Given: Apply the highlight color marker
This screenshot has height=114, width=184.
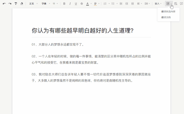Looking at the screenshot, I should (x=95, y=4).
